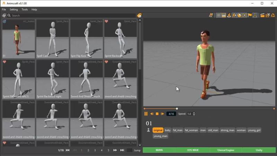Viewport: 277px width, 156px height.
Task: Click the 4/16 frame counter field
Action: click(x=171, y=114)
